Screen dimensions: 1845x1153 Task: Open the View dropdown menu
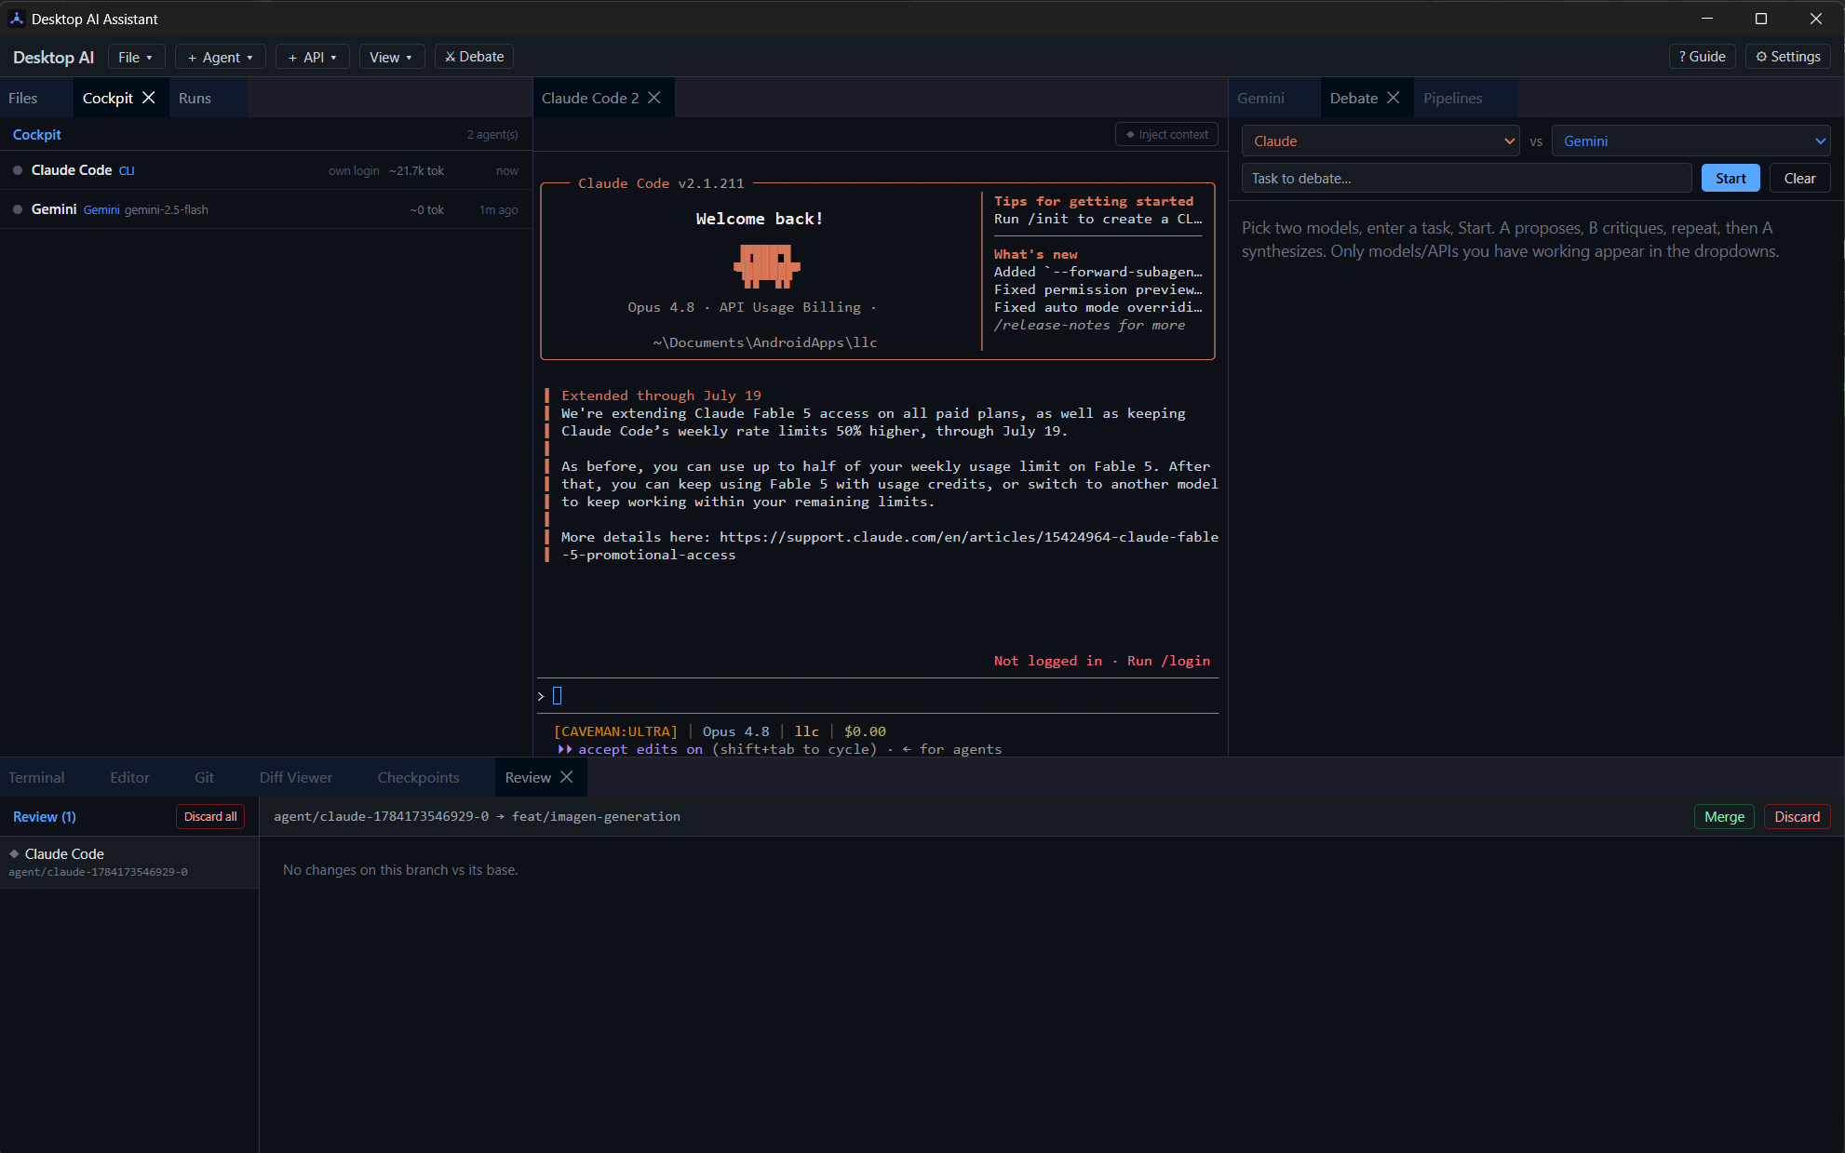(391, 57)
